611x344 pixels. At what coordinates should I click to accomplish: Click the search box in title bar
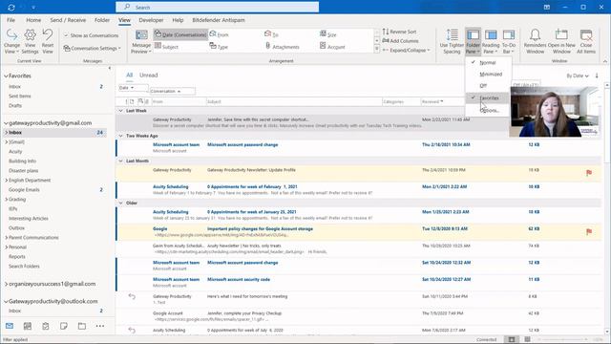tap(217, 7)
